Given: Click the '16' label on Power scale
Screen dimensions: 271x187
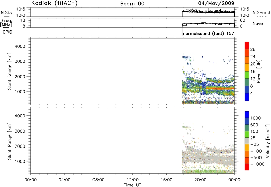Looking at the screenshot, I should pos(253,72).
